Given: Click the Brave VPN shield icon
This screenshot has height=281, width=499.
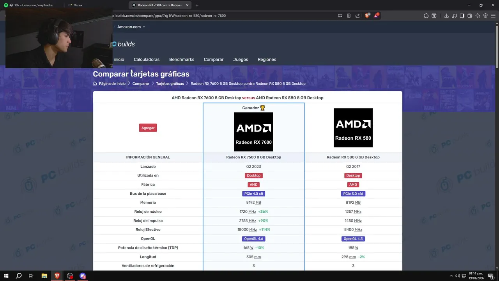Looking at the screenshot, I should 485,16.
